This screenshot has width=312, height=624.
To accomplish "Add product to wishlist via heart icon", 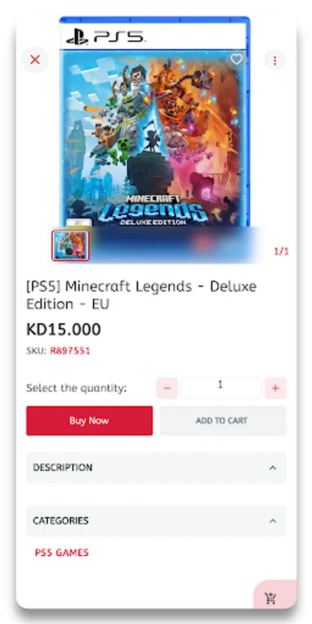I will point(236,60).
